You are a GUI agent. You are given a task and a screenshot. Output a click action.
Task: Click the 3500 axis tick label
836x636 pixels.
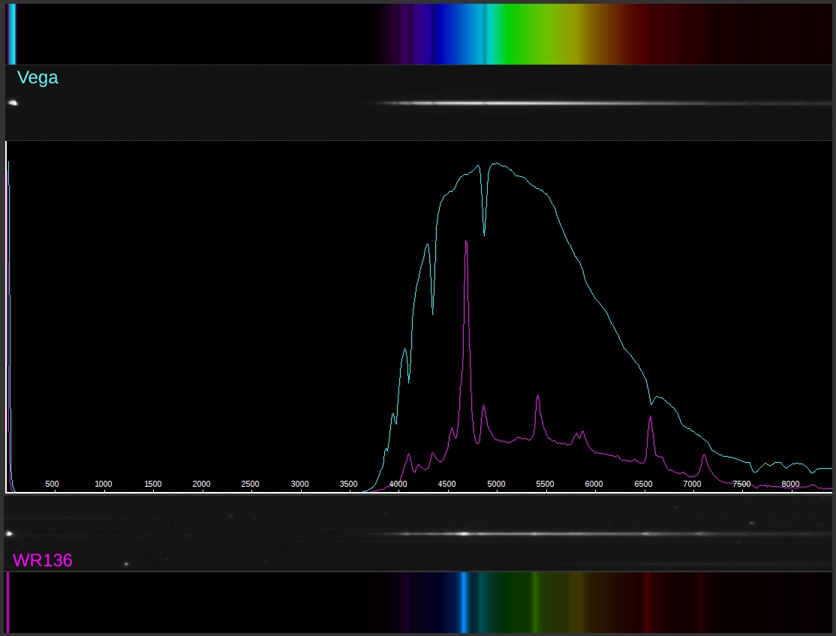[x=349, y=484]
